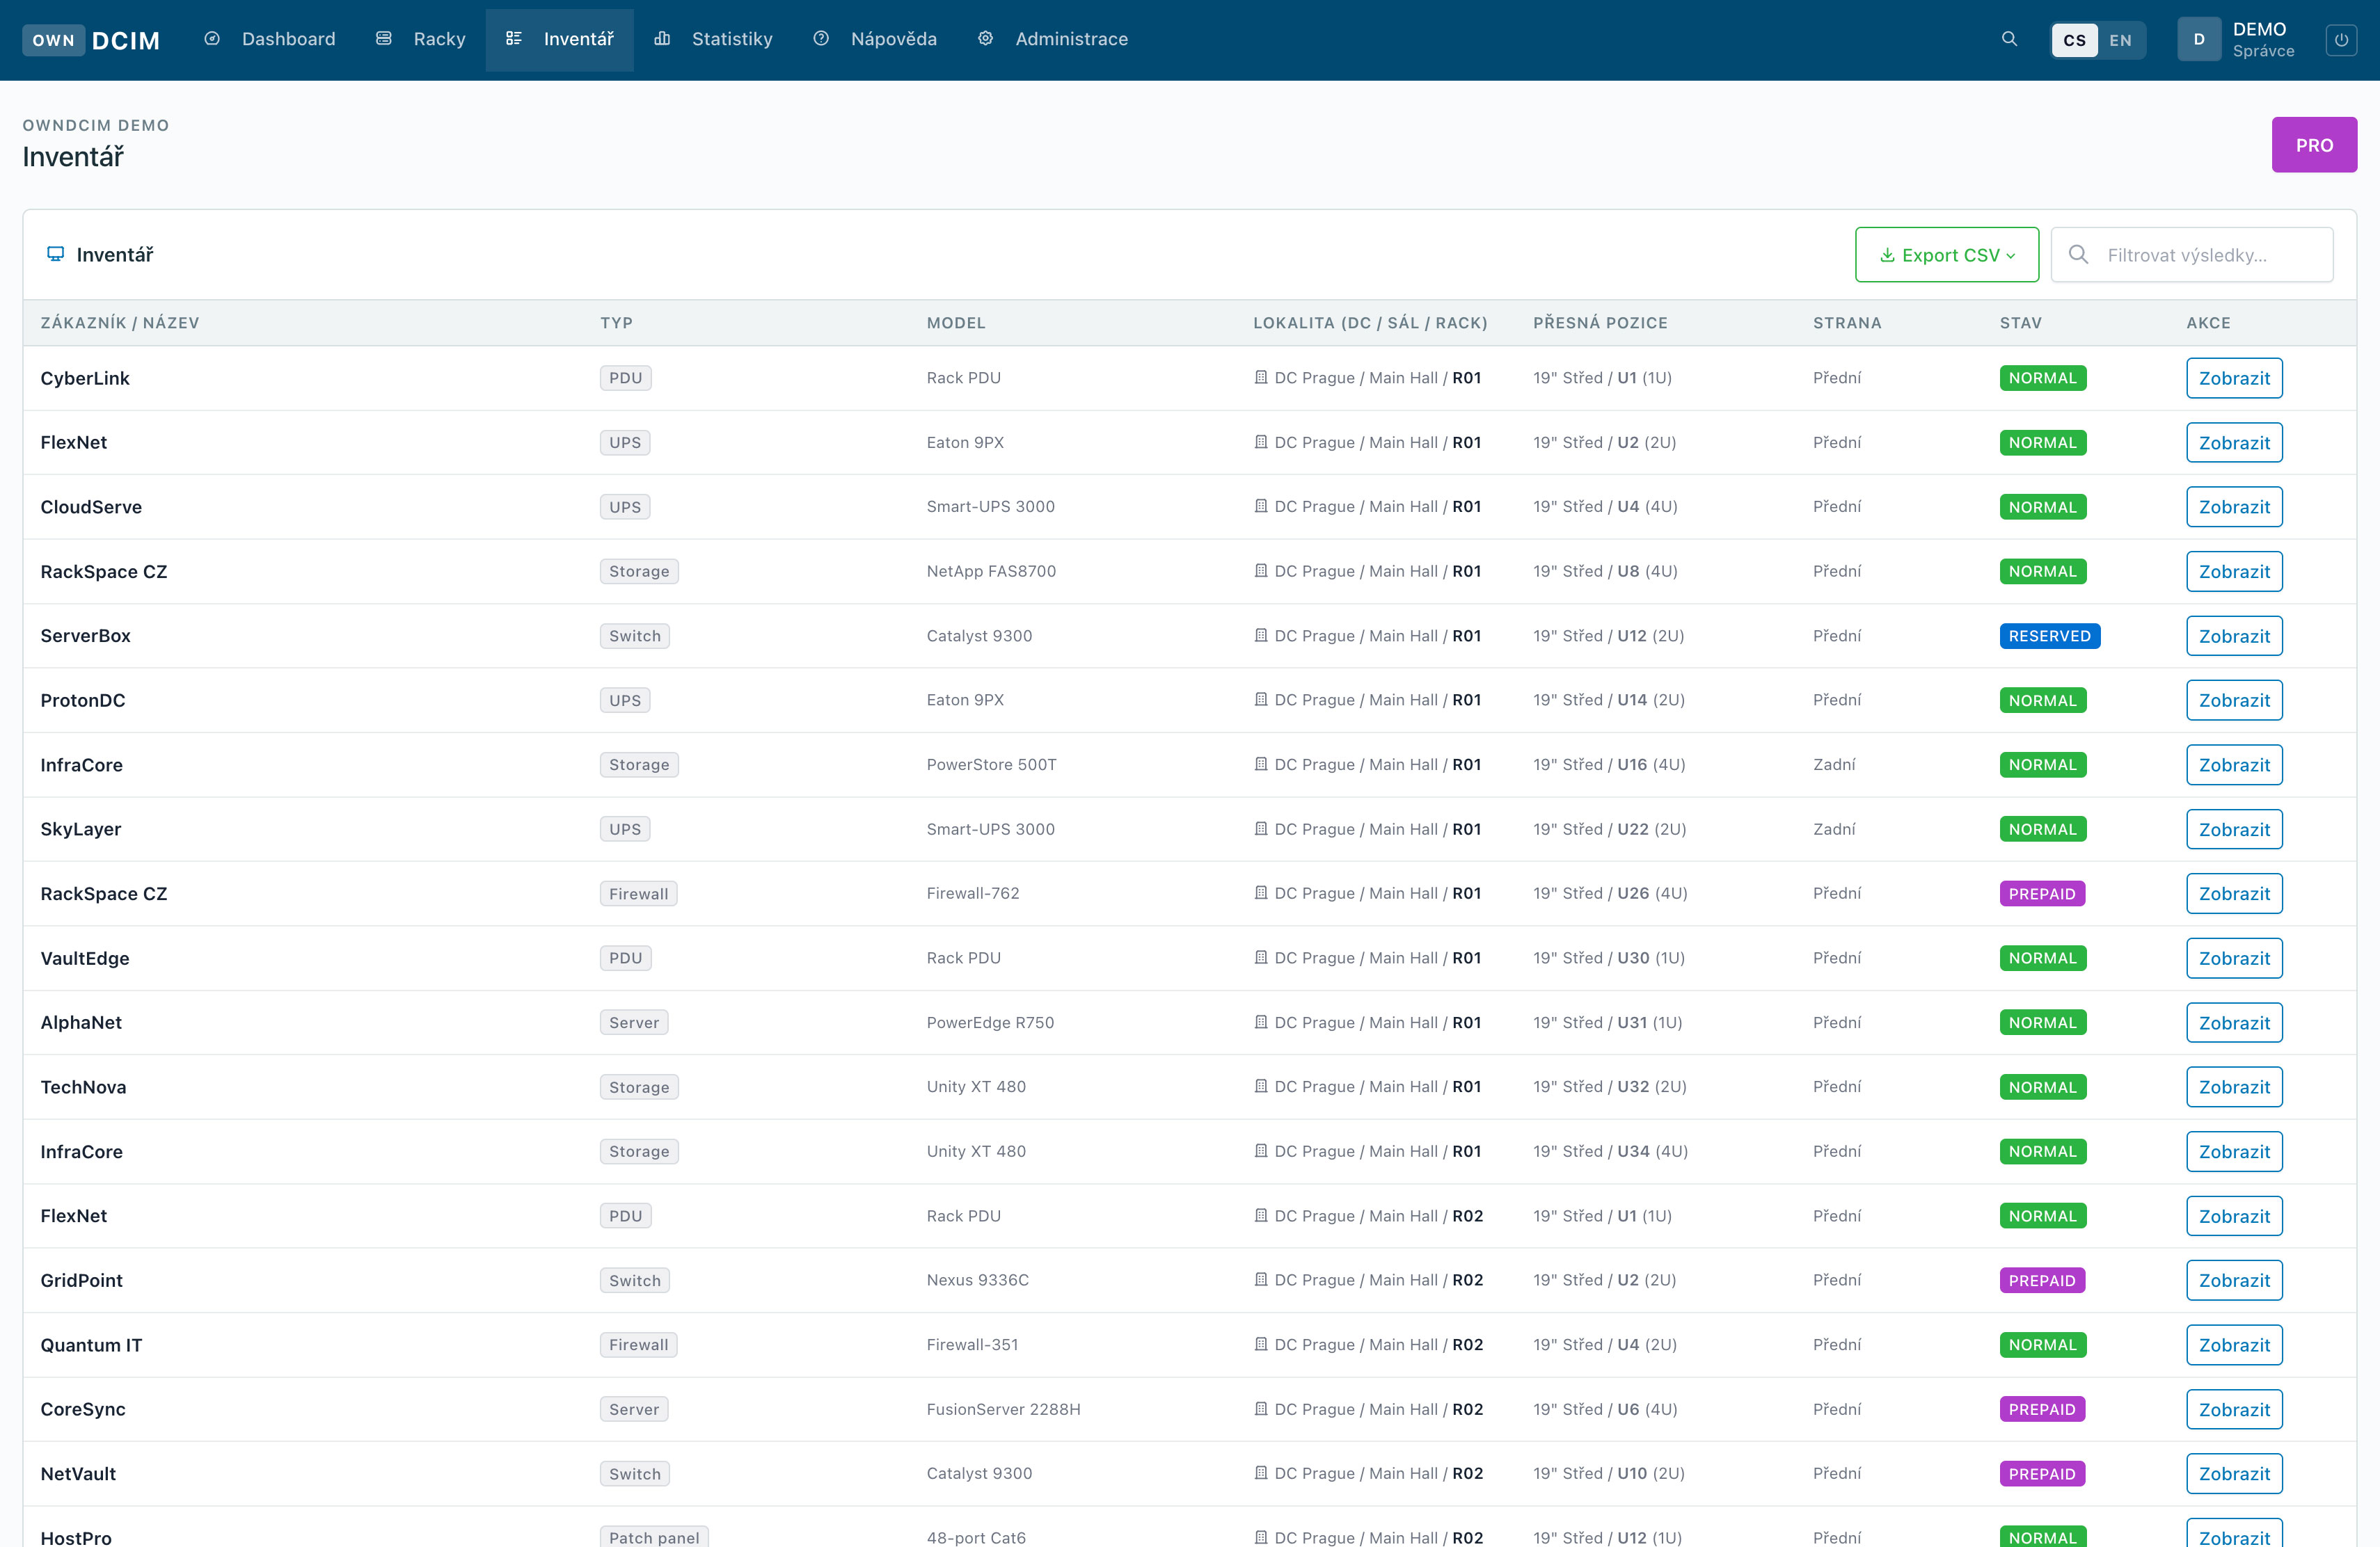This screenshot has height=1547, width=2380.
Task: Click the Typ column header
Action: click(x=616, y=323)
